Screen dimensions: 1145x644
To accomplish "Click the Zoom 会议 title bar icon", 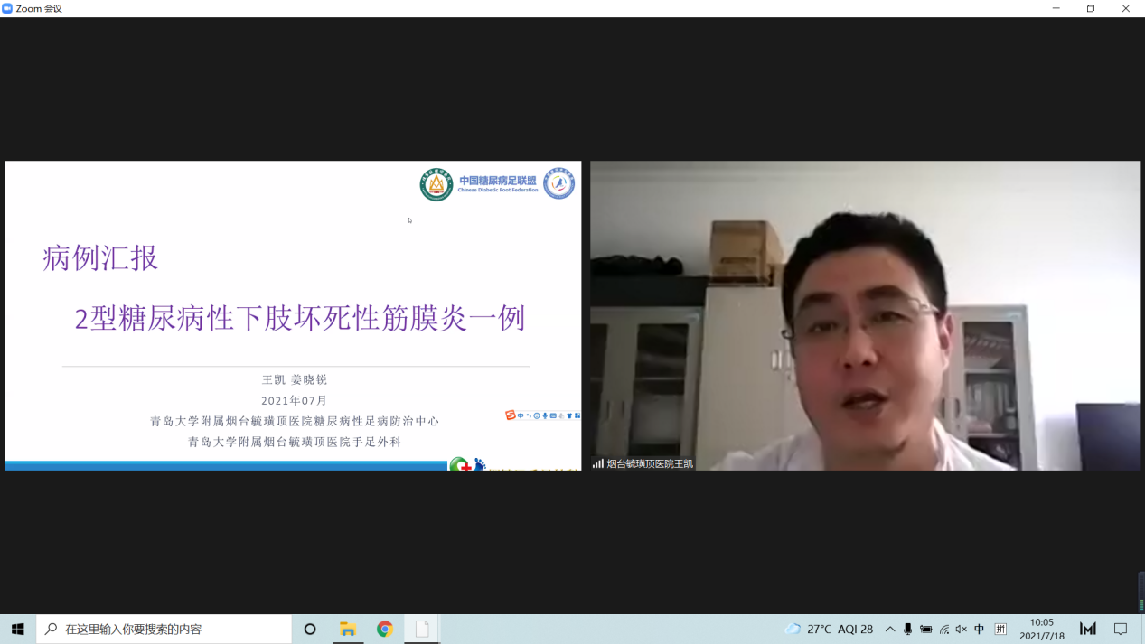I will [8, 8].
